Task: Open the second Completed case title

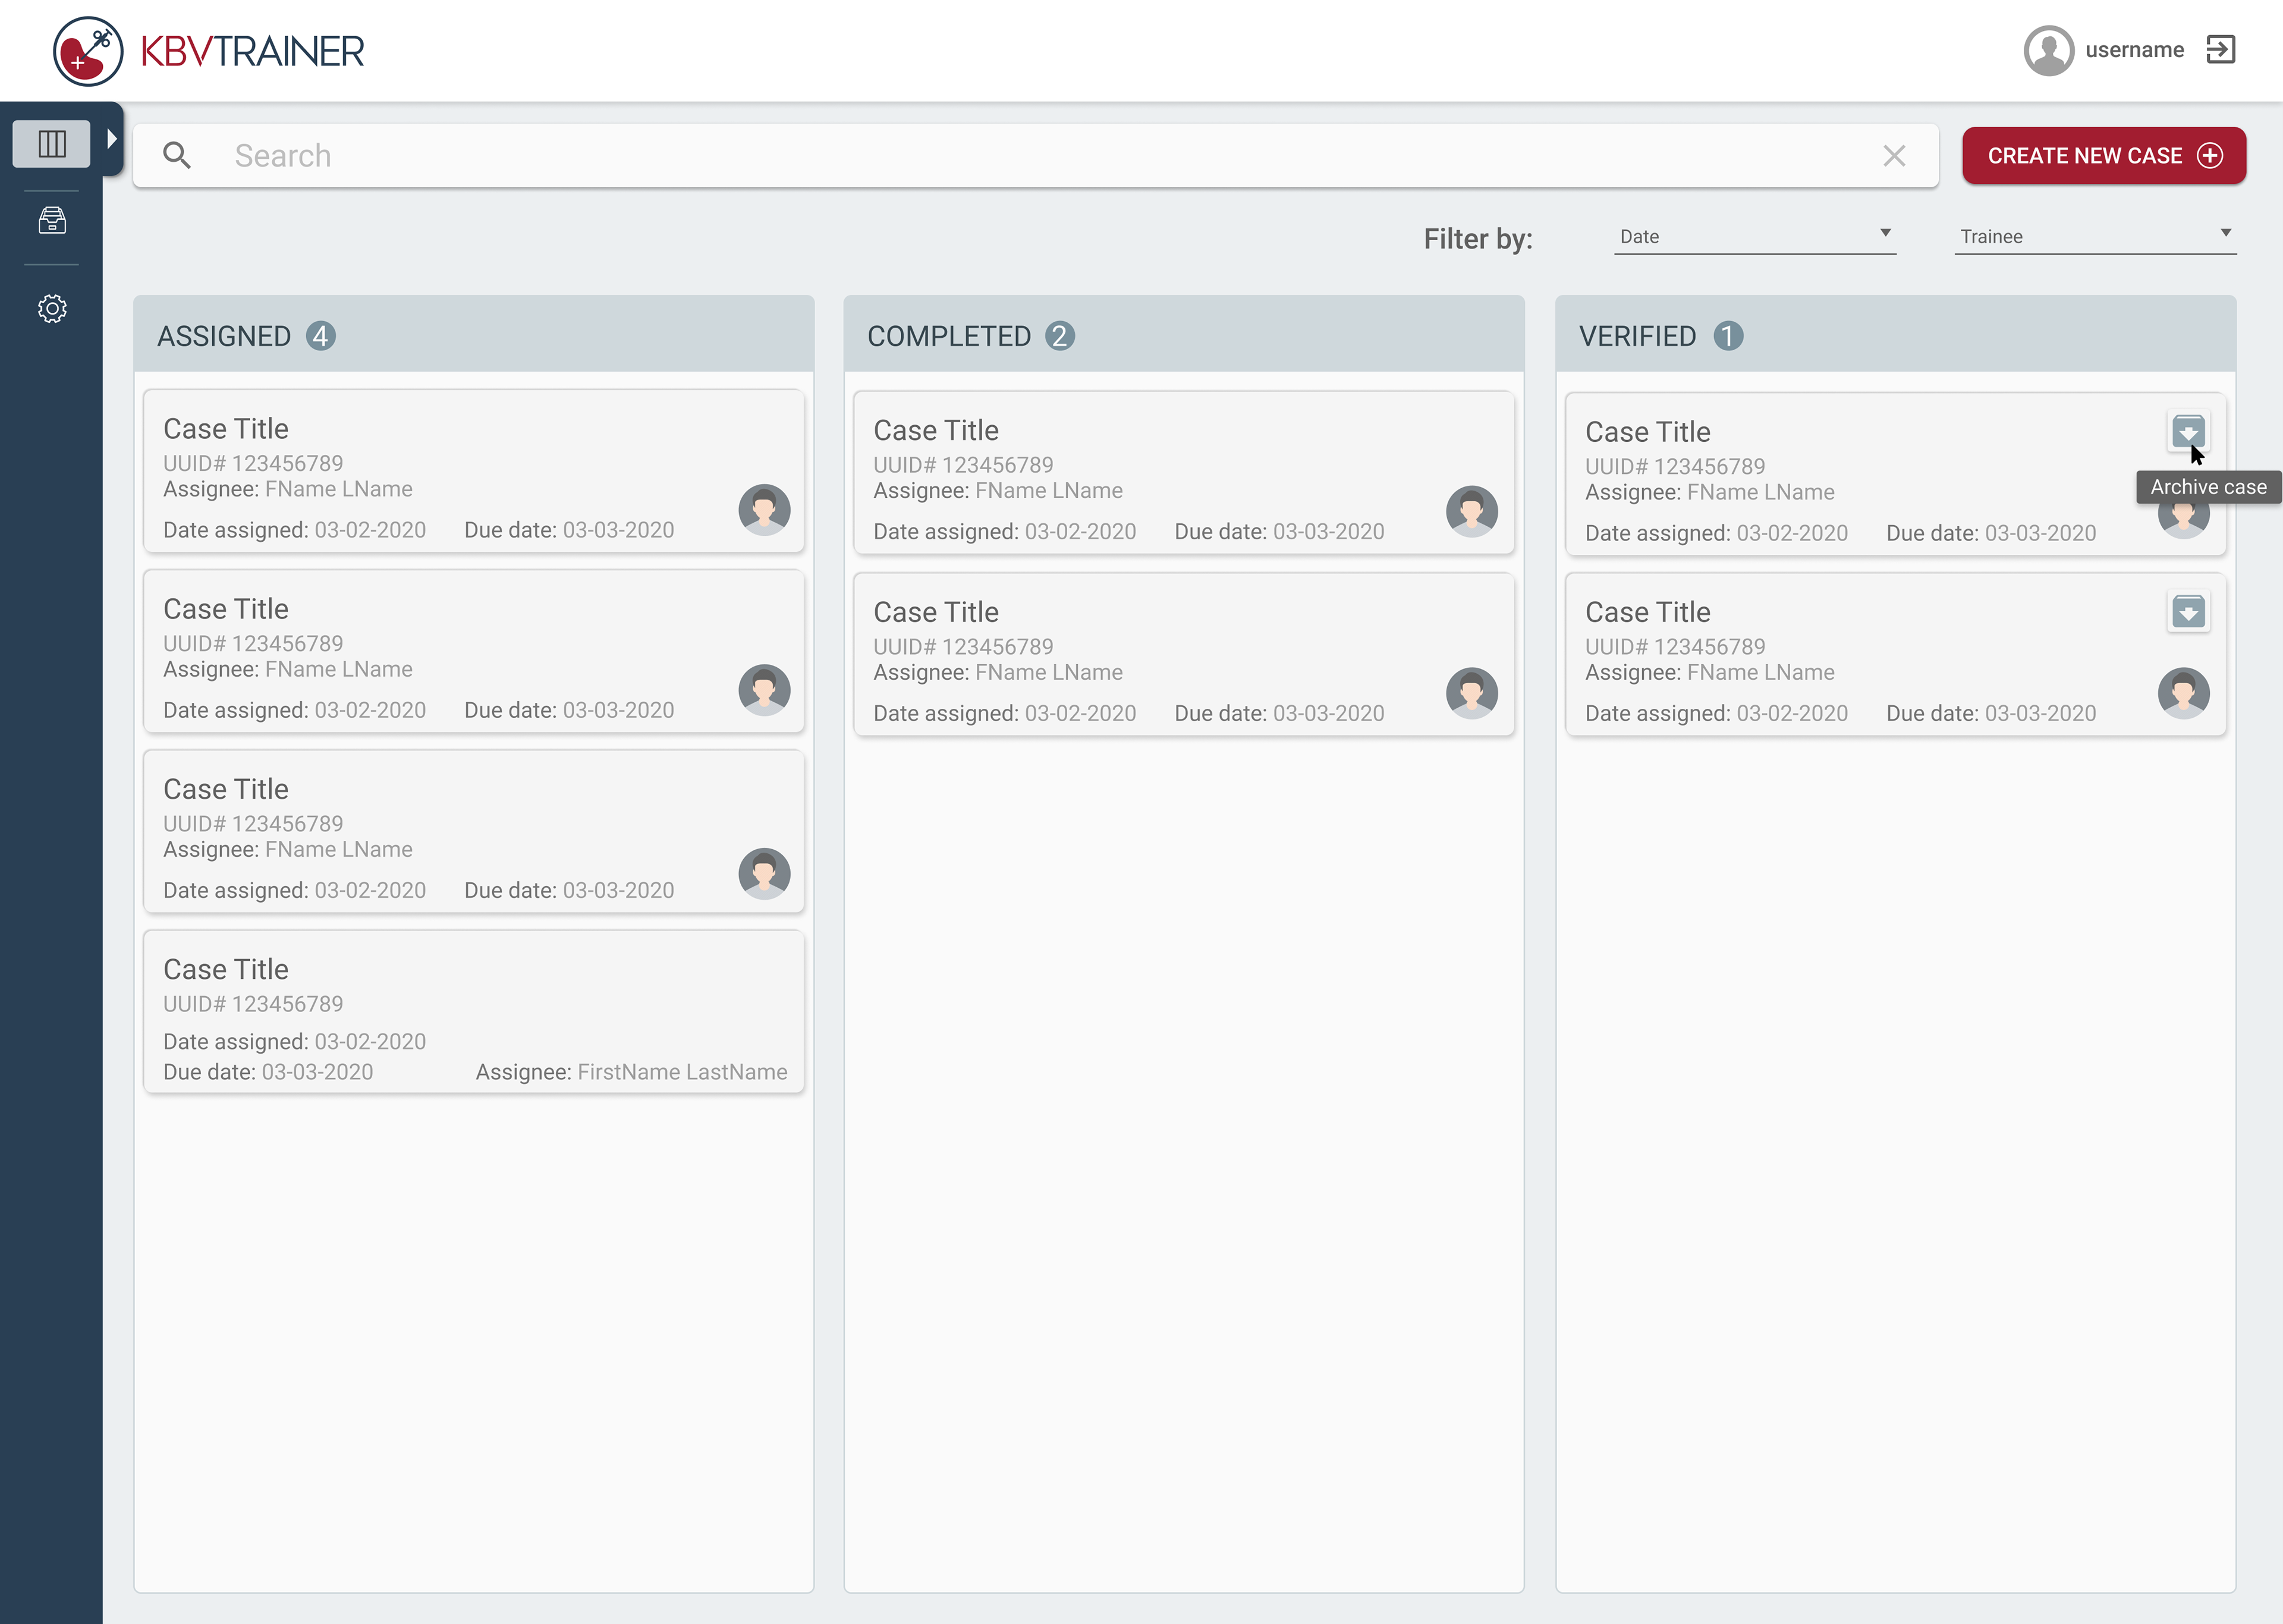Action: coord(936,612)
